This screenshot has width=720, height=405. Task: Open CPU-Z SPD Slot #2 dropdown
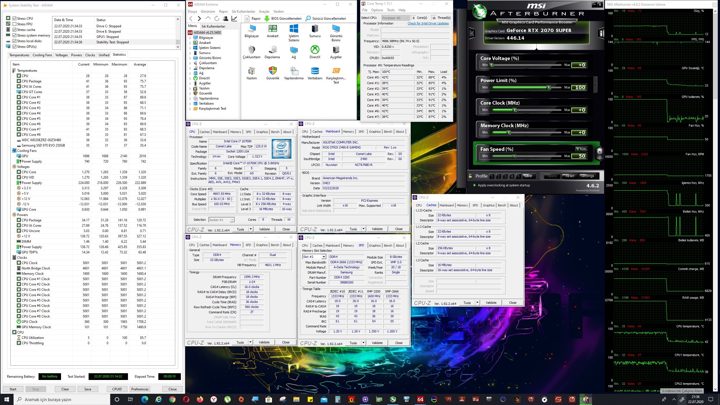pos(314,257)
